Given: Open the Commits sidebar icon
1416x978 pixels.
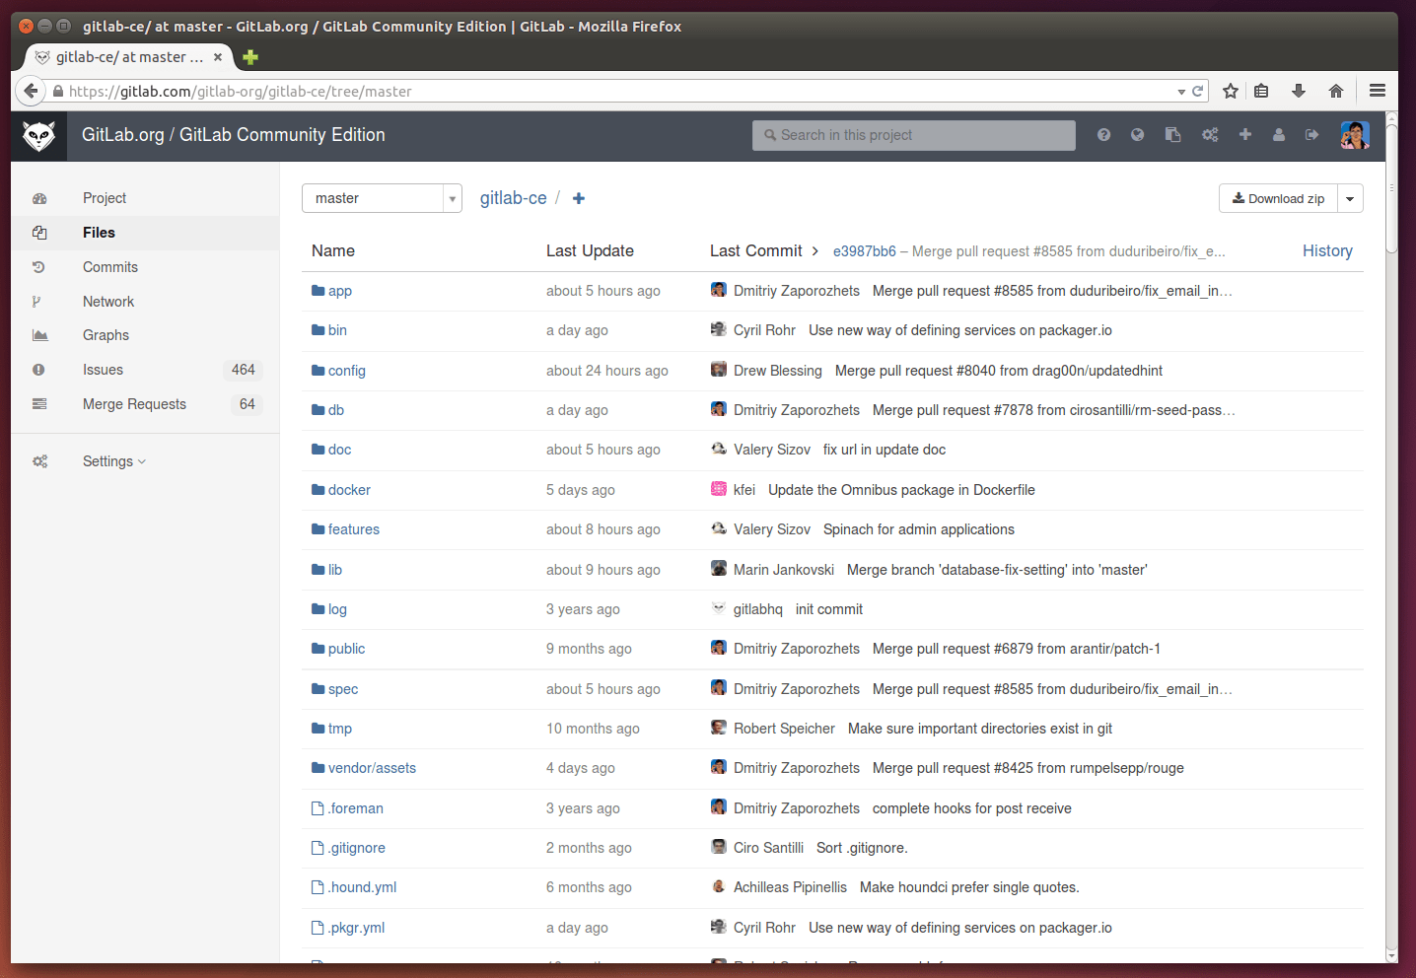Looking at the screenshot, I should coord(39,266).
